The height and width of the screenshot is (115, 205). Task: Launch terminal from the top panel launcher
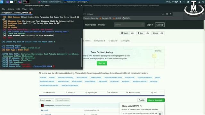tap(15, 2)
